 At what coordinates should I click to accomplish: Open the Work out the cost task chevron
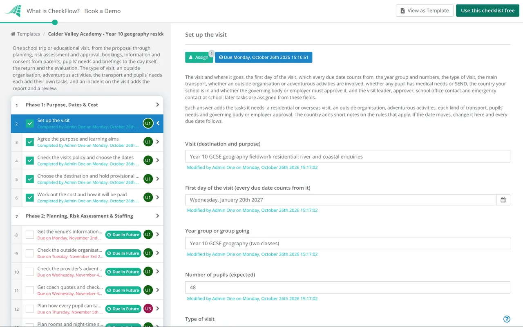click(x=158, y=197)
